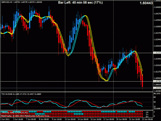Click the '7 Jun 00:00' time label
This screenshot has height=121, width=161.
[x=31, y=119]
